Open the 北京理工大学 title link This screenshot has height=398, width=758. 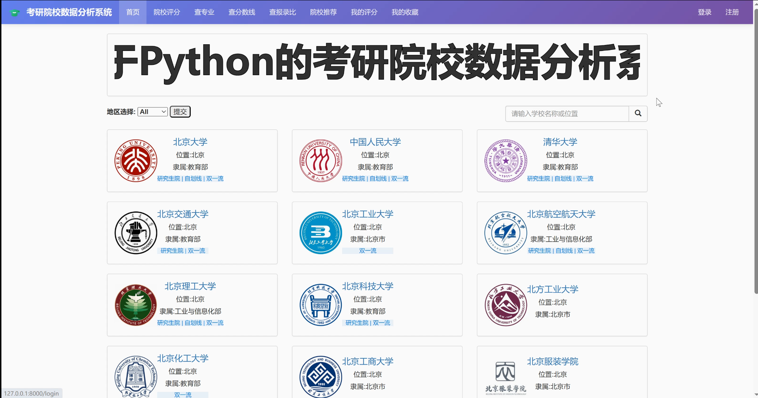190,286
